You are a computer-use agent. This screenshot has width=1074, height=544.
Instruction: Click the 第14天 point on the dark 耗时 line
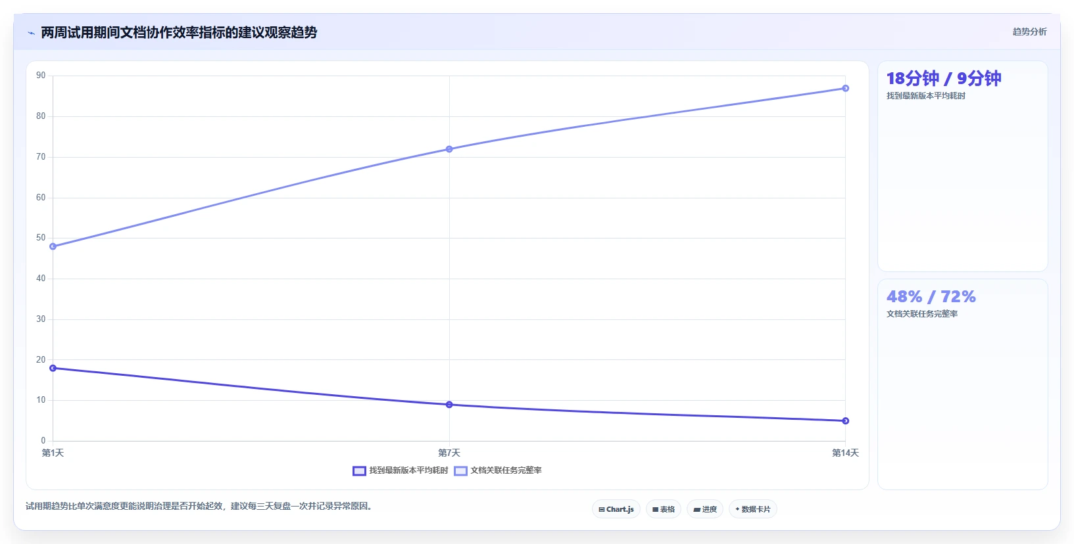tap(846, 421)
